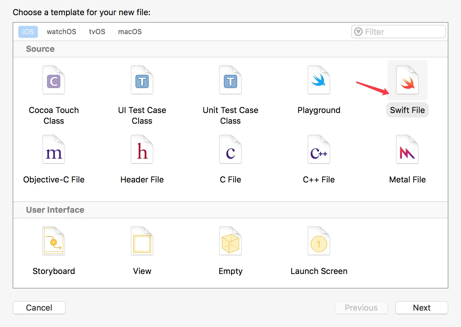461x327 pixels.
Task: Click the View label text
Action: [x=142, y=271]
